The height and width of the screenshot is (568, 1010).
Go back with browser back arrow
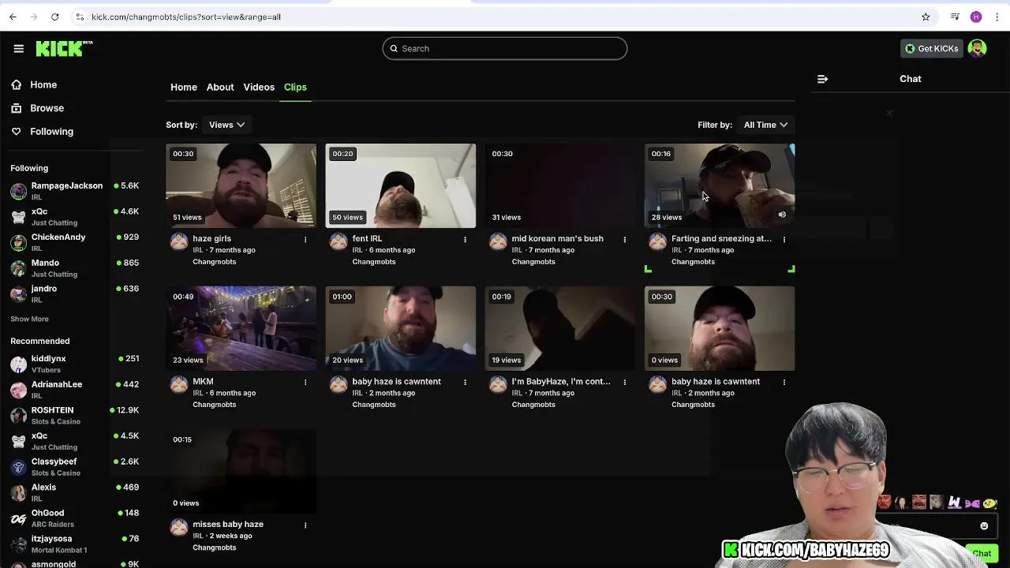pyautogui.click(x=13, y=17)
